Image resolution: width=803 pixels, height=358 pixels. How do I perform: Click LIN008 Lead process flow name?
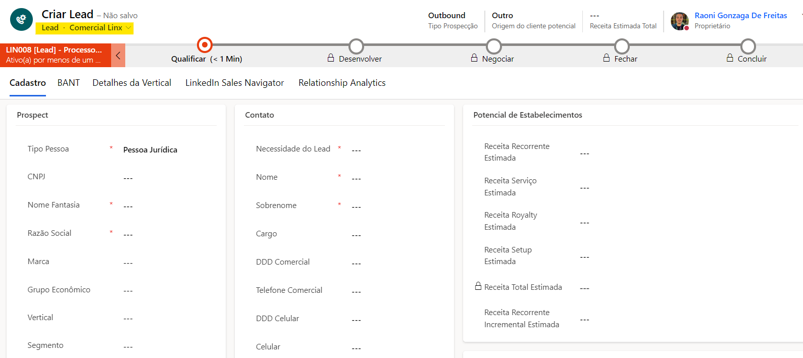[x=54, y=50]
